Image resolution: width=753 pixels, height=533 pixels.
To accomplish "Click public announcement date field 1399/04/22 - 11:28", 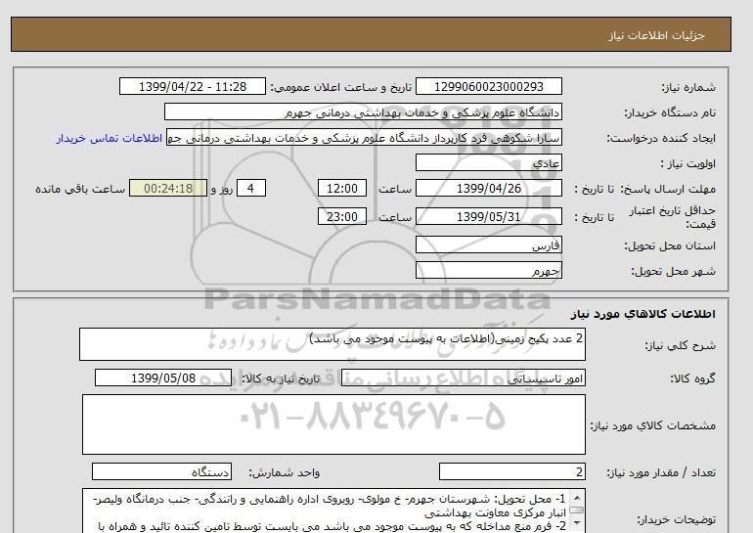I will 193,86.
